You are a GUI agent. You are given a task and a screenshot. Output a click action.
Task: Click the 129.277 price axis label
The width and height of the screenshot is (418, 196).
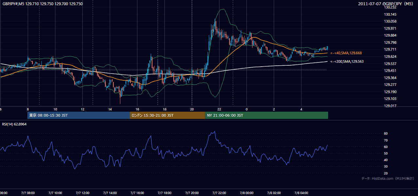[x=390, y=85]
